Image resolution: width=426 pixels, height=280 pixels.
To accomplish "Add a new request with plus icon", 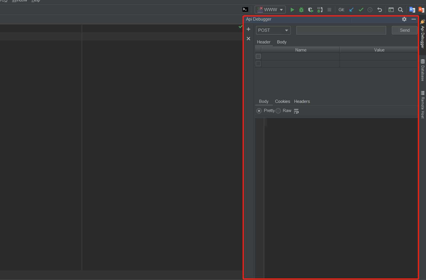I will coord(248,29).
